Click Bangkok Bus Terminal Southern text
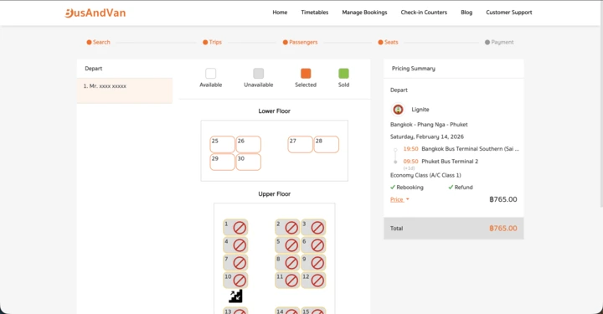Screen dimensions: 603x314 pyautogui.click(x=470, y=149)
